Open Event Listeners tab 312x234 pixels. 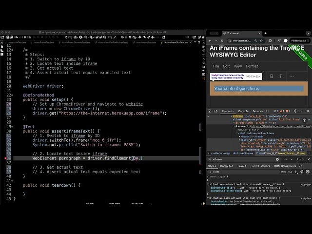260,166
